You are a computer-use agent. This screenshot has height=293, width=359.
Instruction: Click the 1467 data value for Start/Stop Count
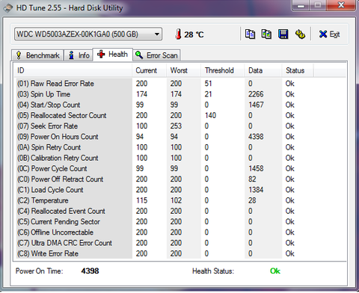(256, 105)
